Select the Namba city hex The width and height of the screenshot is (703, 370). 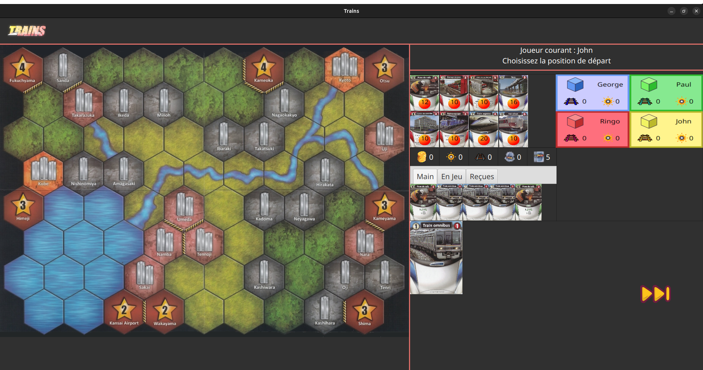click(164, 242)
